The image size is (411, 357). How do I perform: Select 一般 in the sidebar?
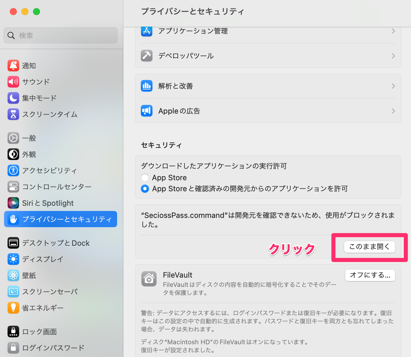(x=61, y=138)
